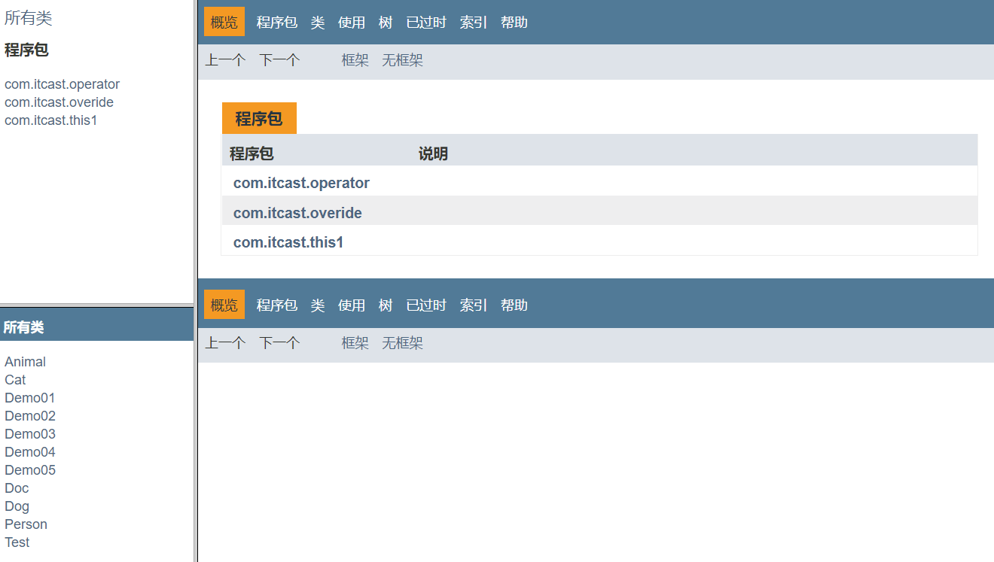Select 使用 in the top navigation bar
Screen dimensions: 994x562
[352, 22]
